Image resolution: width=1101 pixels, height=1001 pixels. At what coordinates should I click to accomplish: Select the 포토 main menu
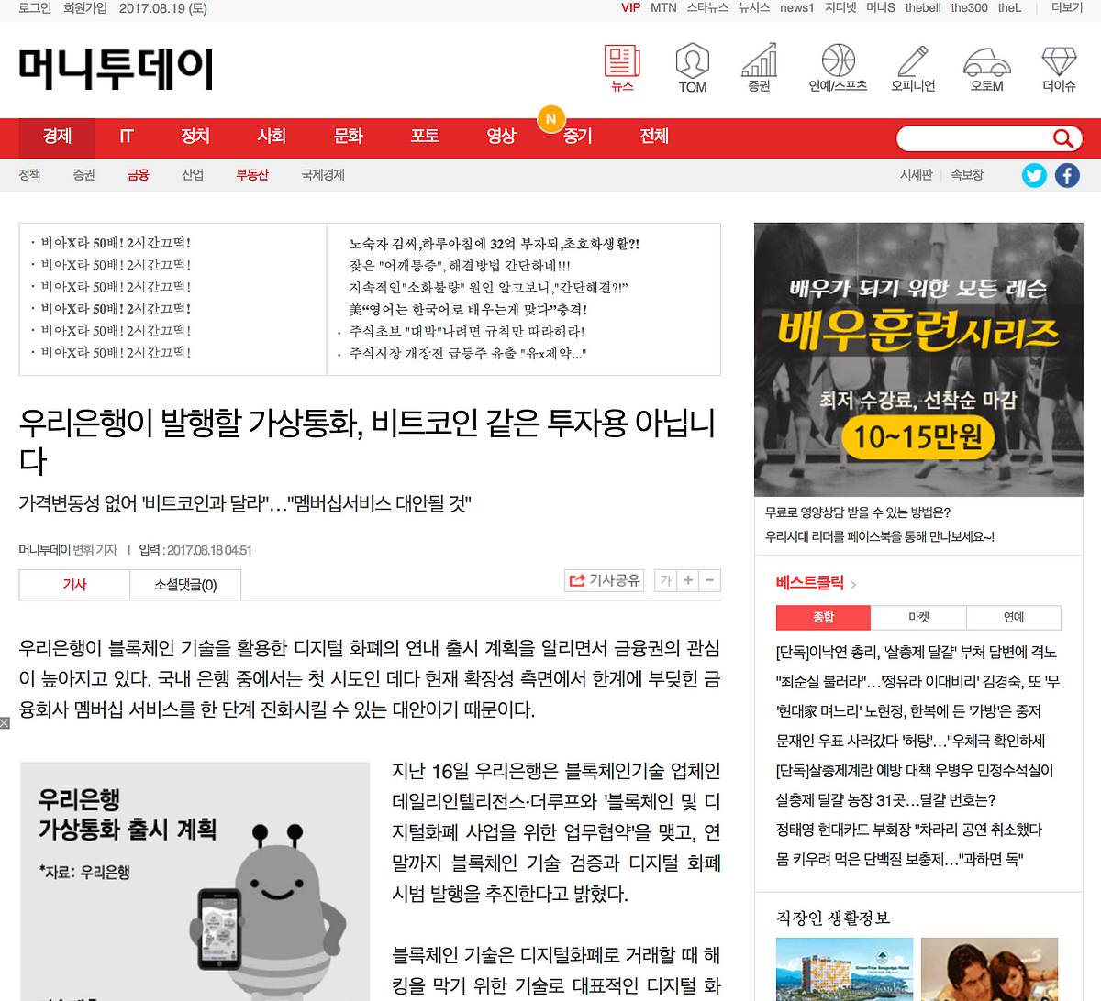click(x=425, y=137)
